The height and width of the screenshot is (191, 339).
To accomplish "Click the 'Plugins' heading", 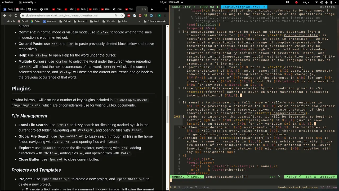I will pos(21,89).
